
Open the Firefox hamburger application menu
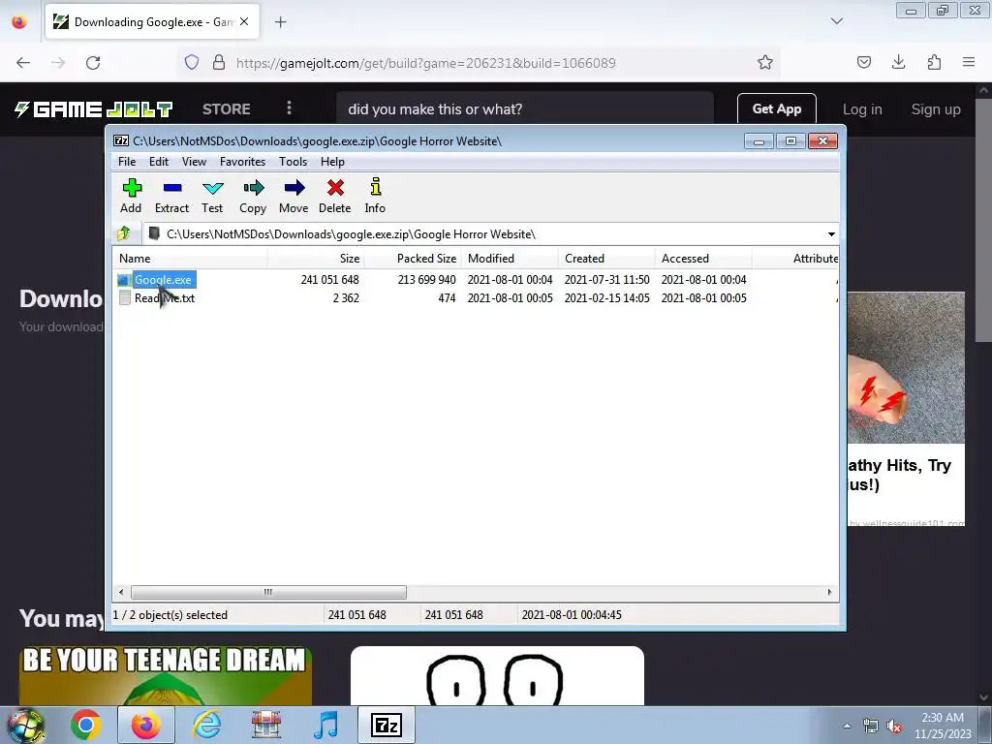point(969,63)
